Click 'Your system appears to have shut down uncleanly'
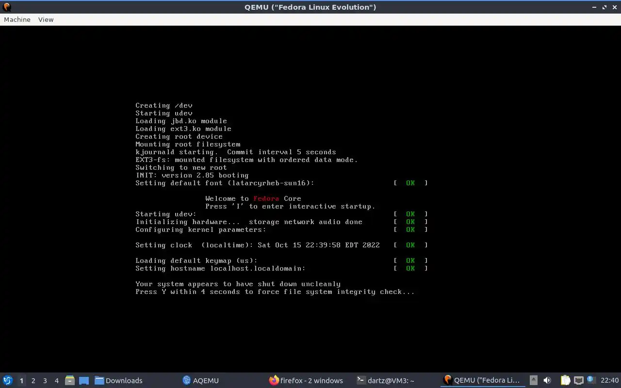The image size is (621, 388). [238, 284]
